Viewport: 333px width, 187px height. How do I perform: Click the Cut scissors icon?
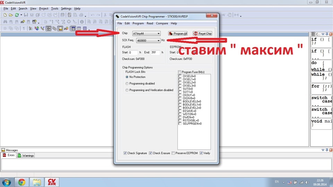click(x=105, y=15)
